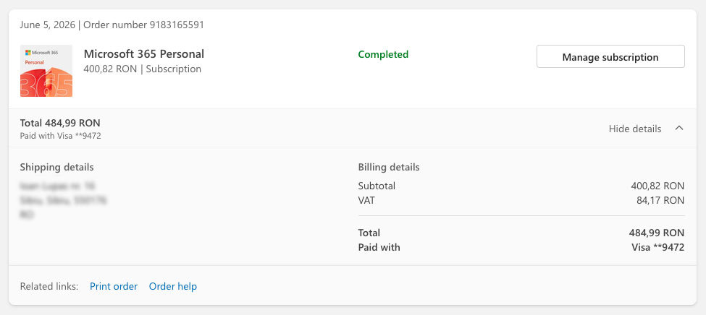
Task: Open the Order help link
Action: [x=173, y=286]
